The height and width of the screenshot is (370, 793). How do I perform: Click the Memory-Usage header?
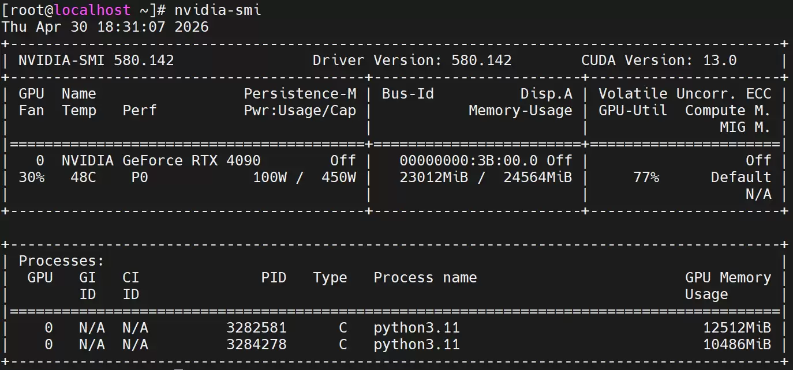click(x=521, y=111)
